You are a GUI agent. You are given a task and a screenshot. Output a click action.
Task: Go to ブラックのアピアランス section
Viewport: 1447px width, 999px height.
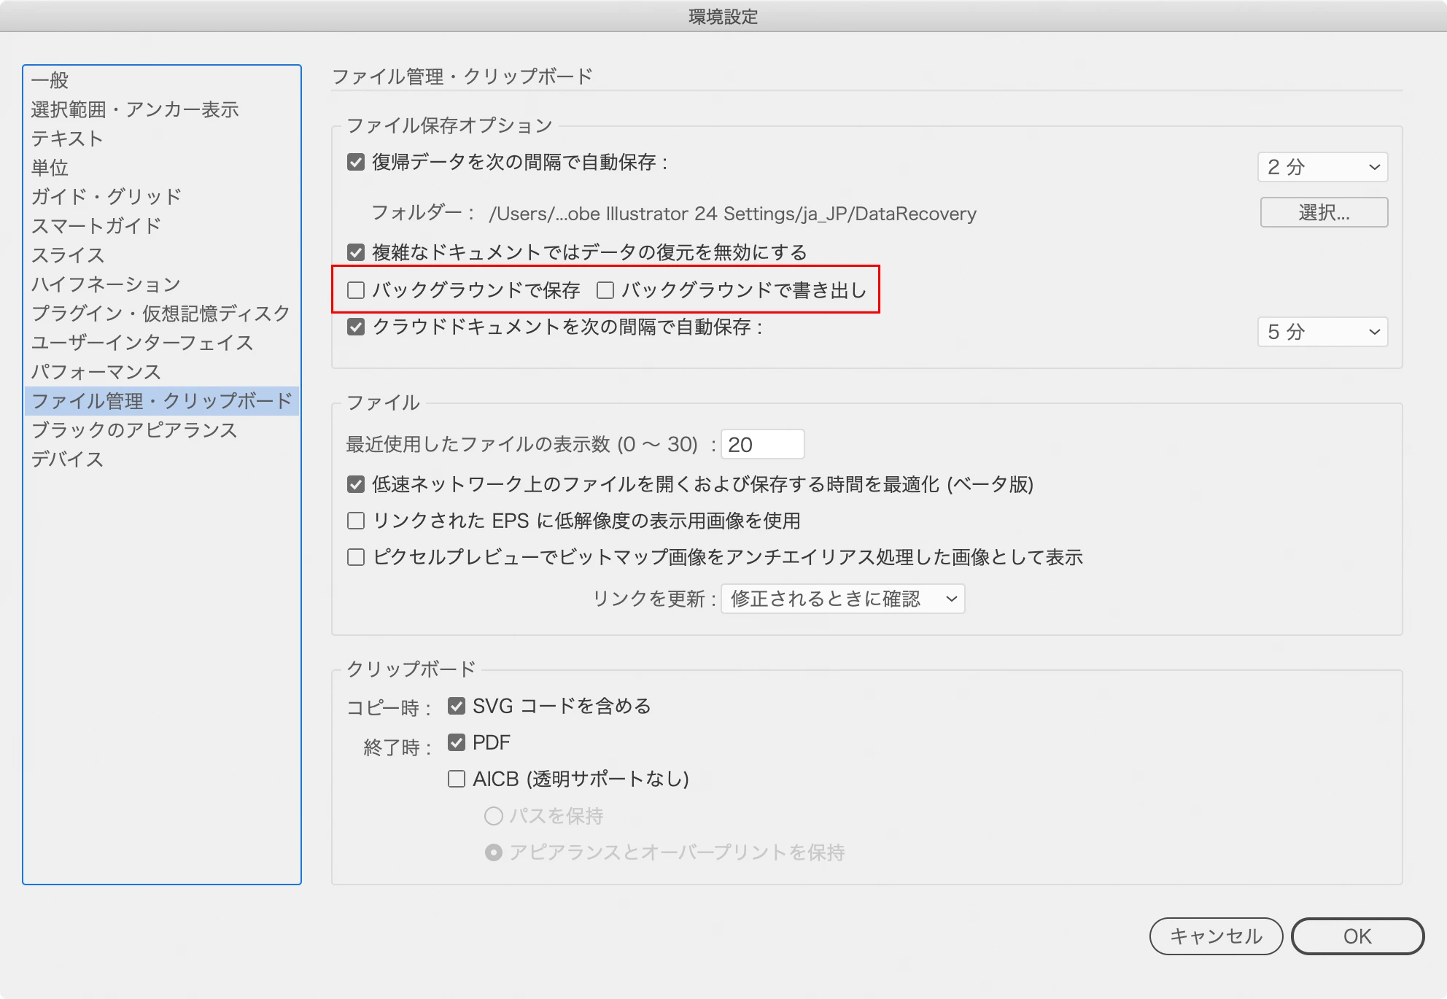pyautogui.click(x=134, y=430)
